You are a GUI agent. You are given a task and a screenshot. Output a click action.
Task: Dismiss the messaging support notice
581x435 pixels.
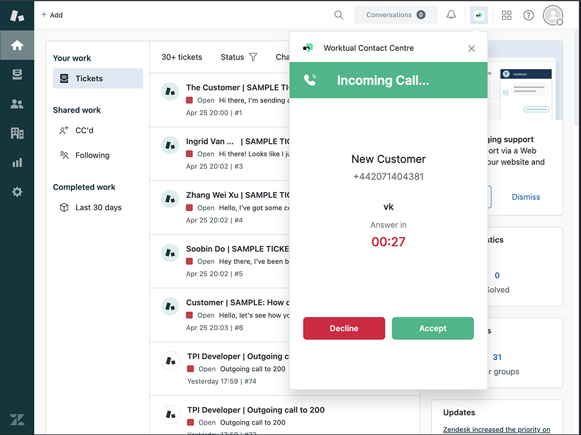[x=525, y=197]
